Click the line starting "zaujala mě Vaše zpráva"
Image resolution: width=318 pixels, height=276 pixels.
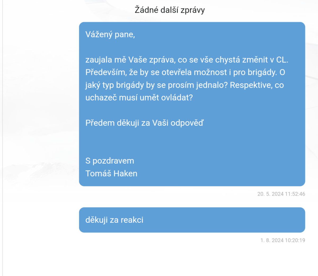(x=187, y=60)
